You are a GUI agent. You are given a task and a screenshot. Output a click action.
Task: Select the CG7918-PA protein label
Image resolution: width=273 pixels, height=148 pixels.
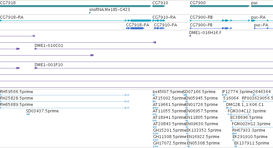(138, 25)
